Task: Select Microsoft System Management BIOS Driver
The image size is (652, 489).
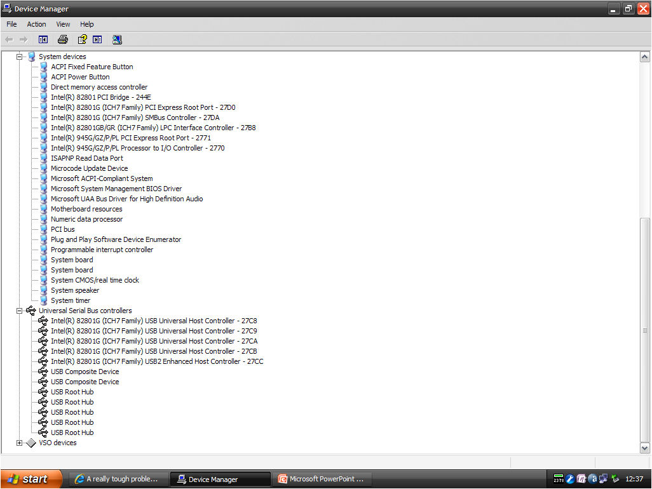Action: pos(116,189)
